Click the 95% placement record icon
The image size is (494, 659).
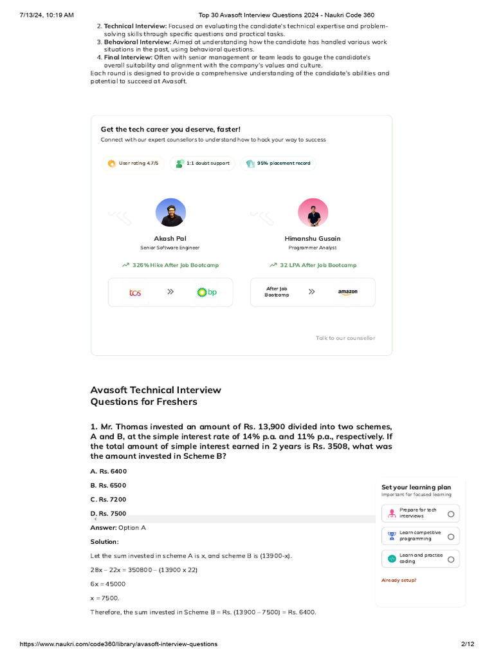point(250,163)
